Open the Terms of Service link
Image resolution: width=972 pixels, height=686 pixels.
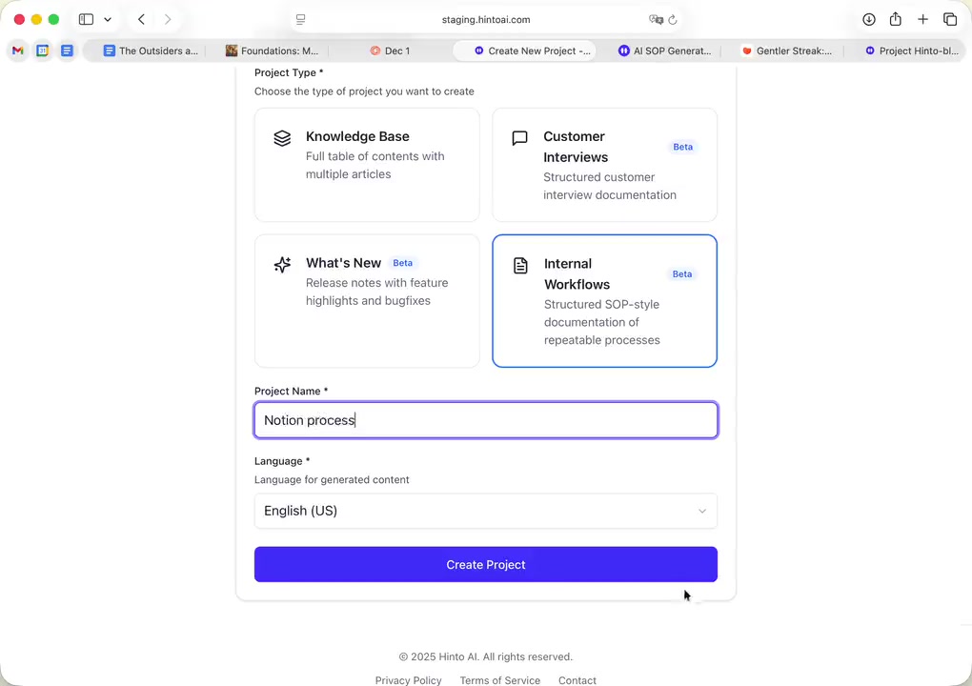click(x=499, y=680)
